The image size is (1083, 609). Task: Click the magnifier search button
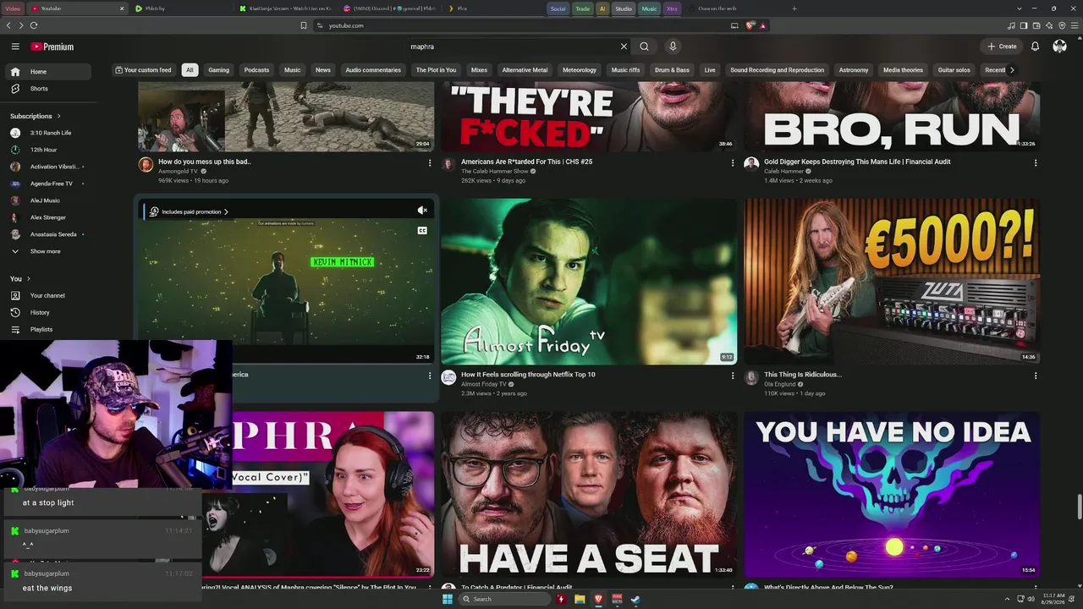click(x=644, y=47)
